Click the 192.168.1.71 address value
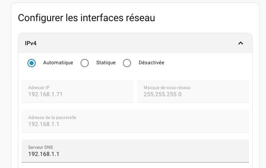 45,94
